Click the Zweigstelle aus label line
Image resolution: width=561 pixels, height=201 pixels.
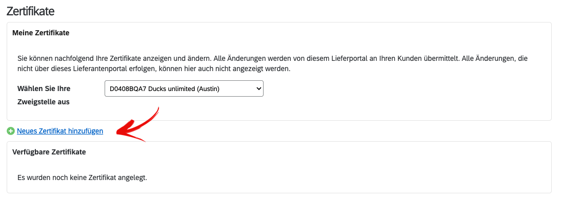[x=43, y=102]
